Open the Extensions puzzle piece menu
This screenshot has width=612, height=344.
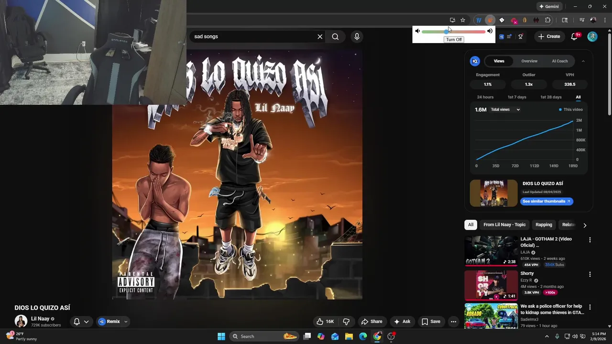click(x=548, y=20)
